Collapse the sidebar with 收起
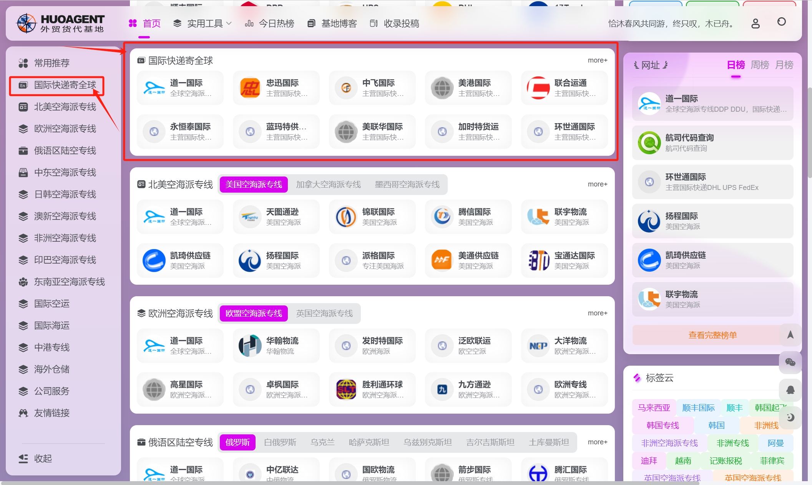The image size is (812, 485). (x=35, y=459)
